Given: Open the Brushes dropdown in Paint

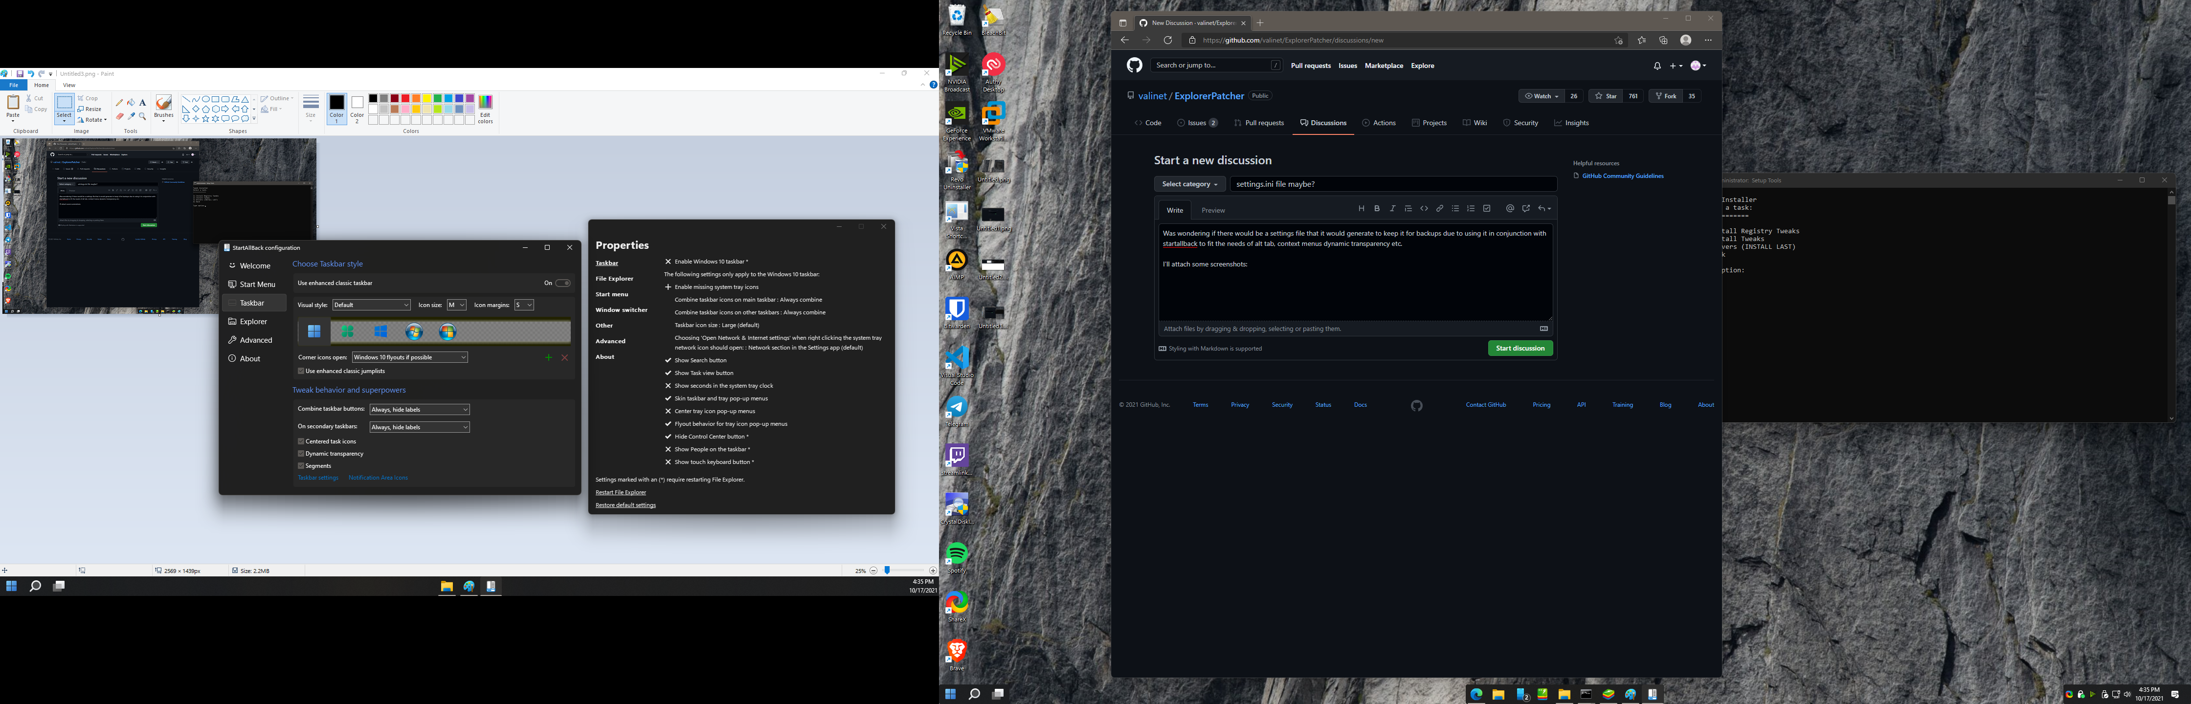Looking at the screenshot, I should click(163, 109).
